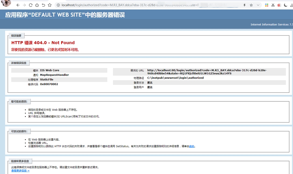Toggle night mode moon icon
Viewport: 293px width, 174px height.
285,5
